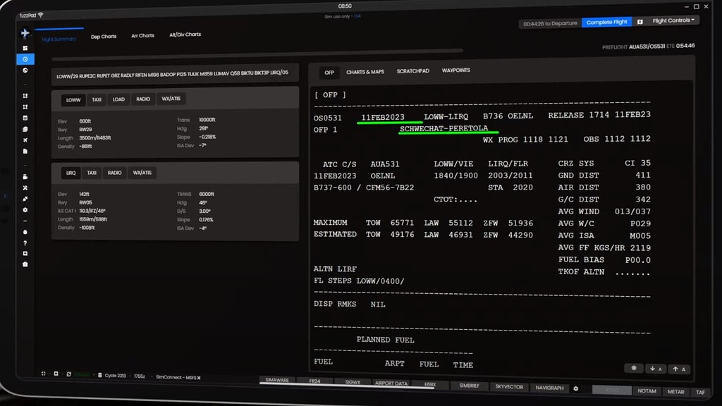Click the help question mark sidebar icon
Viewport: 722px width, 406px height.
click(25, 243)
